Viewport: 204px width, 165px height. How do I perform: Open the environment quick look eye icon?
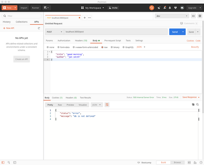pyautogui.click(x=193, y=16)
